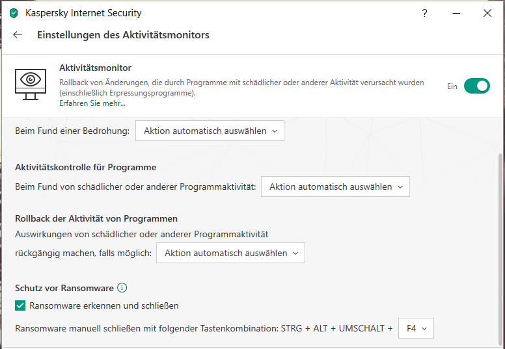Open the Beim Fund einer Bedrohung dropdown
The height and width of the screenshot is (349, 505).
tap(210, 131)
